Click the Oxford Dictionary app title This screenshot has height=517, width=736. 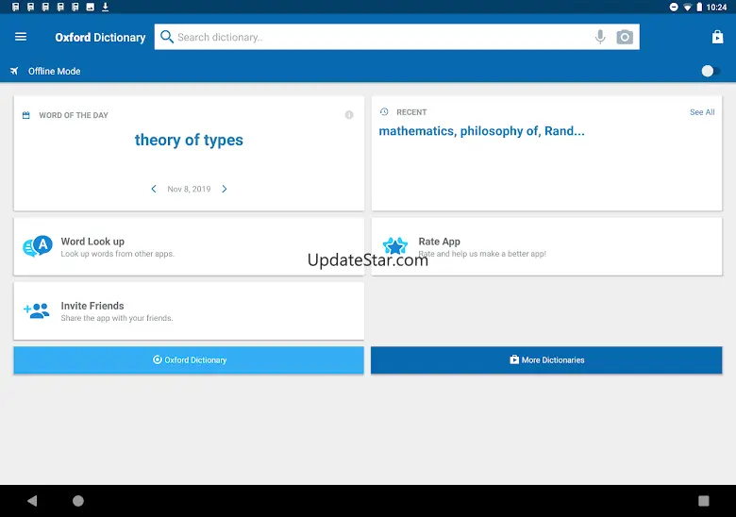[x=100, y=37]
